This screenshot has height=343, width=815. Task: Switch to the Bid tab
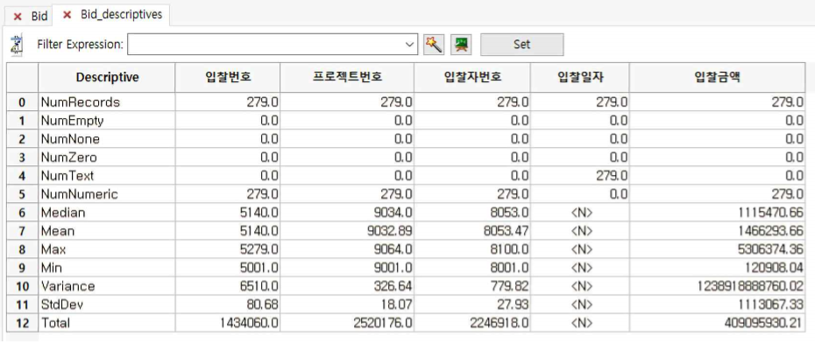(x=39, y=16)
